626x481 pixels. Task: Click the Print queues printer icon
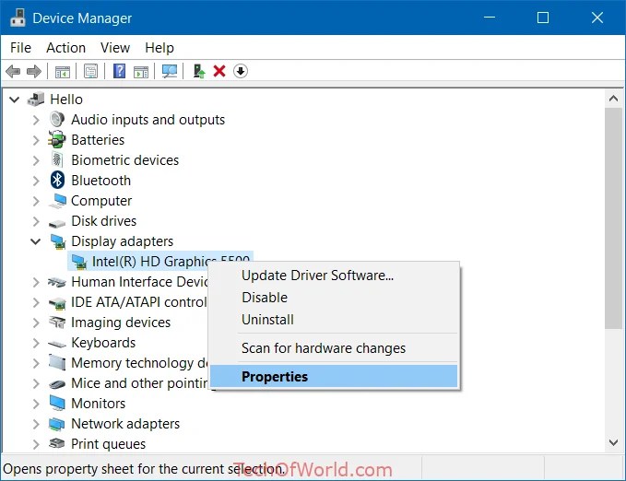coord(56,443)
